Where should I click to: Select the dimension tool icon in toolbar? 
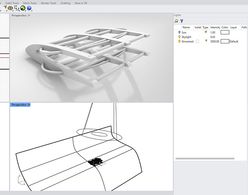click(x=17, y=8)
